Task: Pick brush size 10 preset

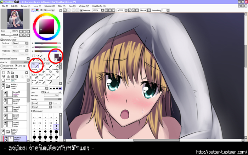Action: [34, 132]
